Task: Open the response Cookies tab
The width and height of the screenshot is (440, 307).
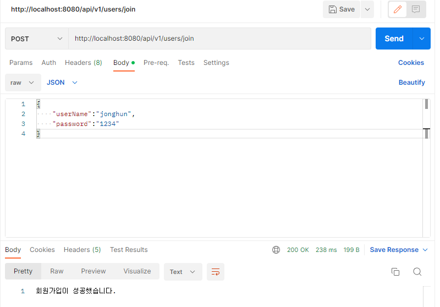Action: [42, 250]
